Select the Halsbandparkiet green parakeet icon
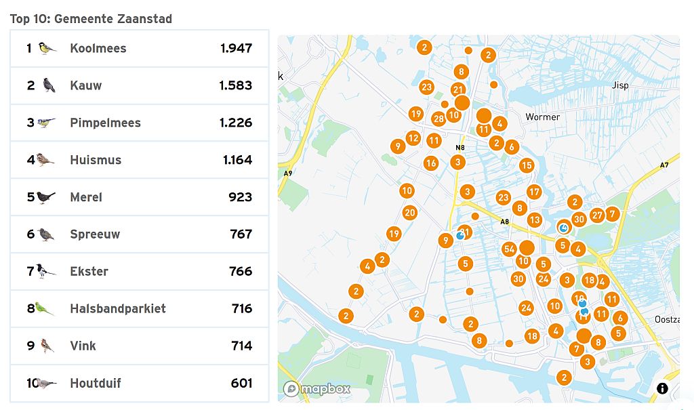 click(45, 308)
